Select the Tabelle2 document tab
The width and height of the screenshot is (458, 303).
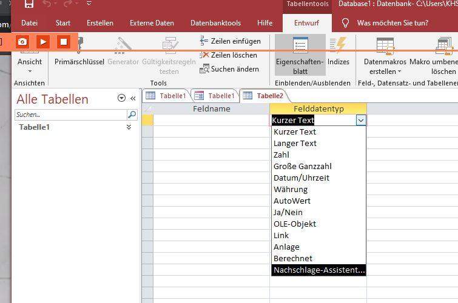tap(263, 96)
